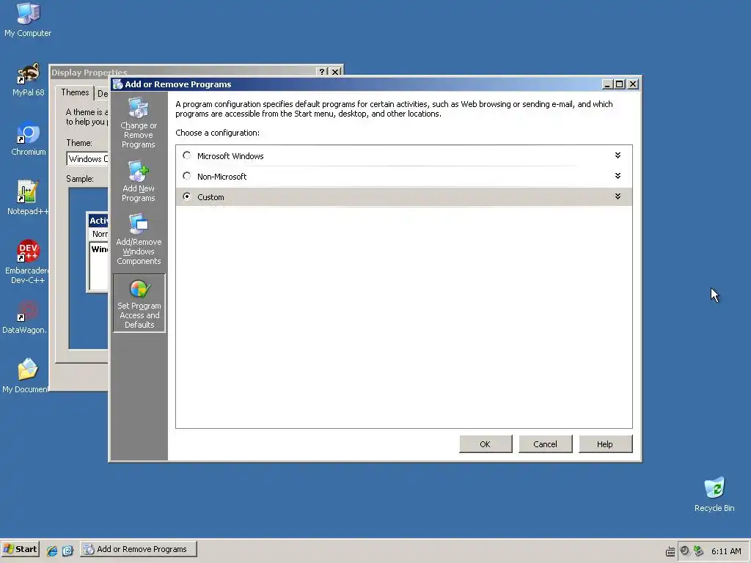The image size is (751, 563).
Task: Click OK in Add or Remove Programs
Action: [486, 444]
